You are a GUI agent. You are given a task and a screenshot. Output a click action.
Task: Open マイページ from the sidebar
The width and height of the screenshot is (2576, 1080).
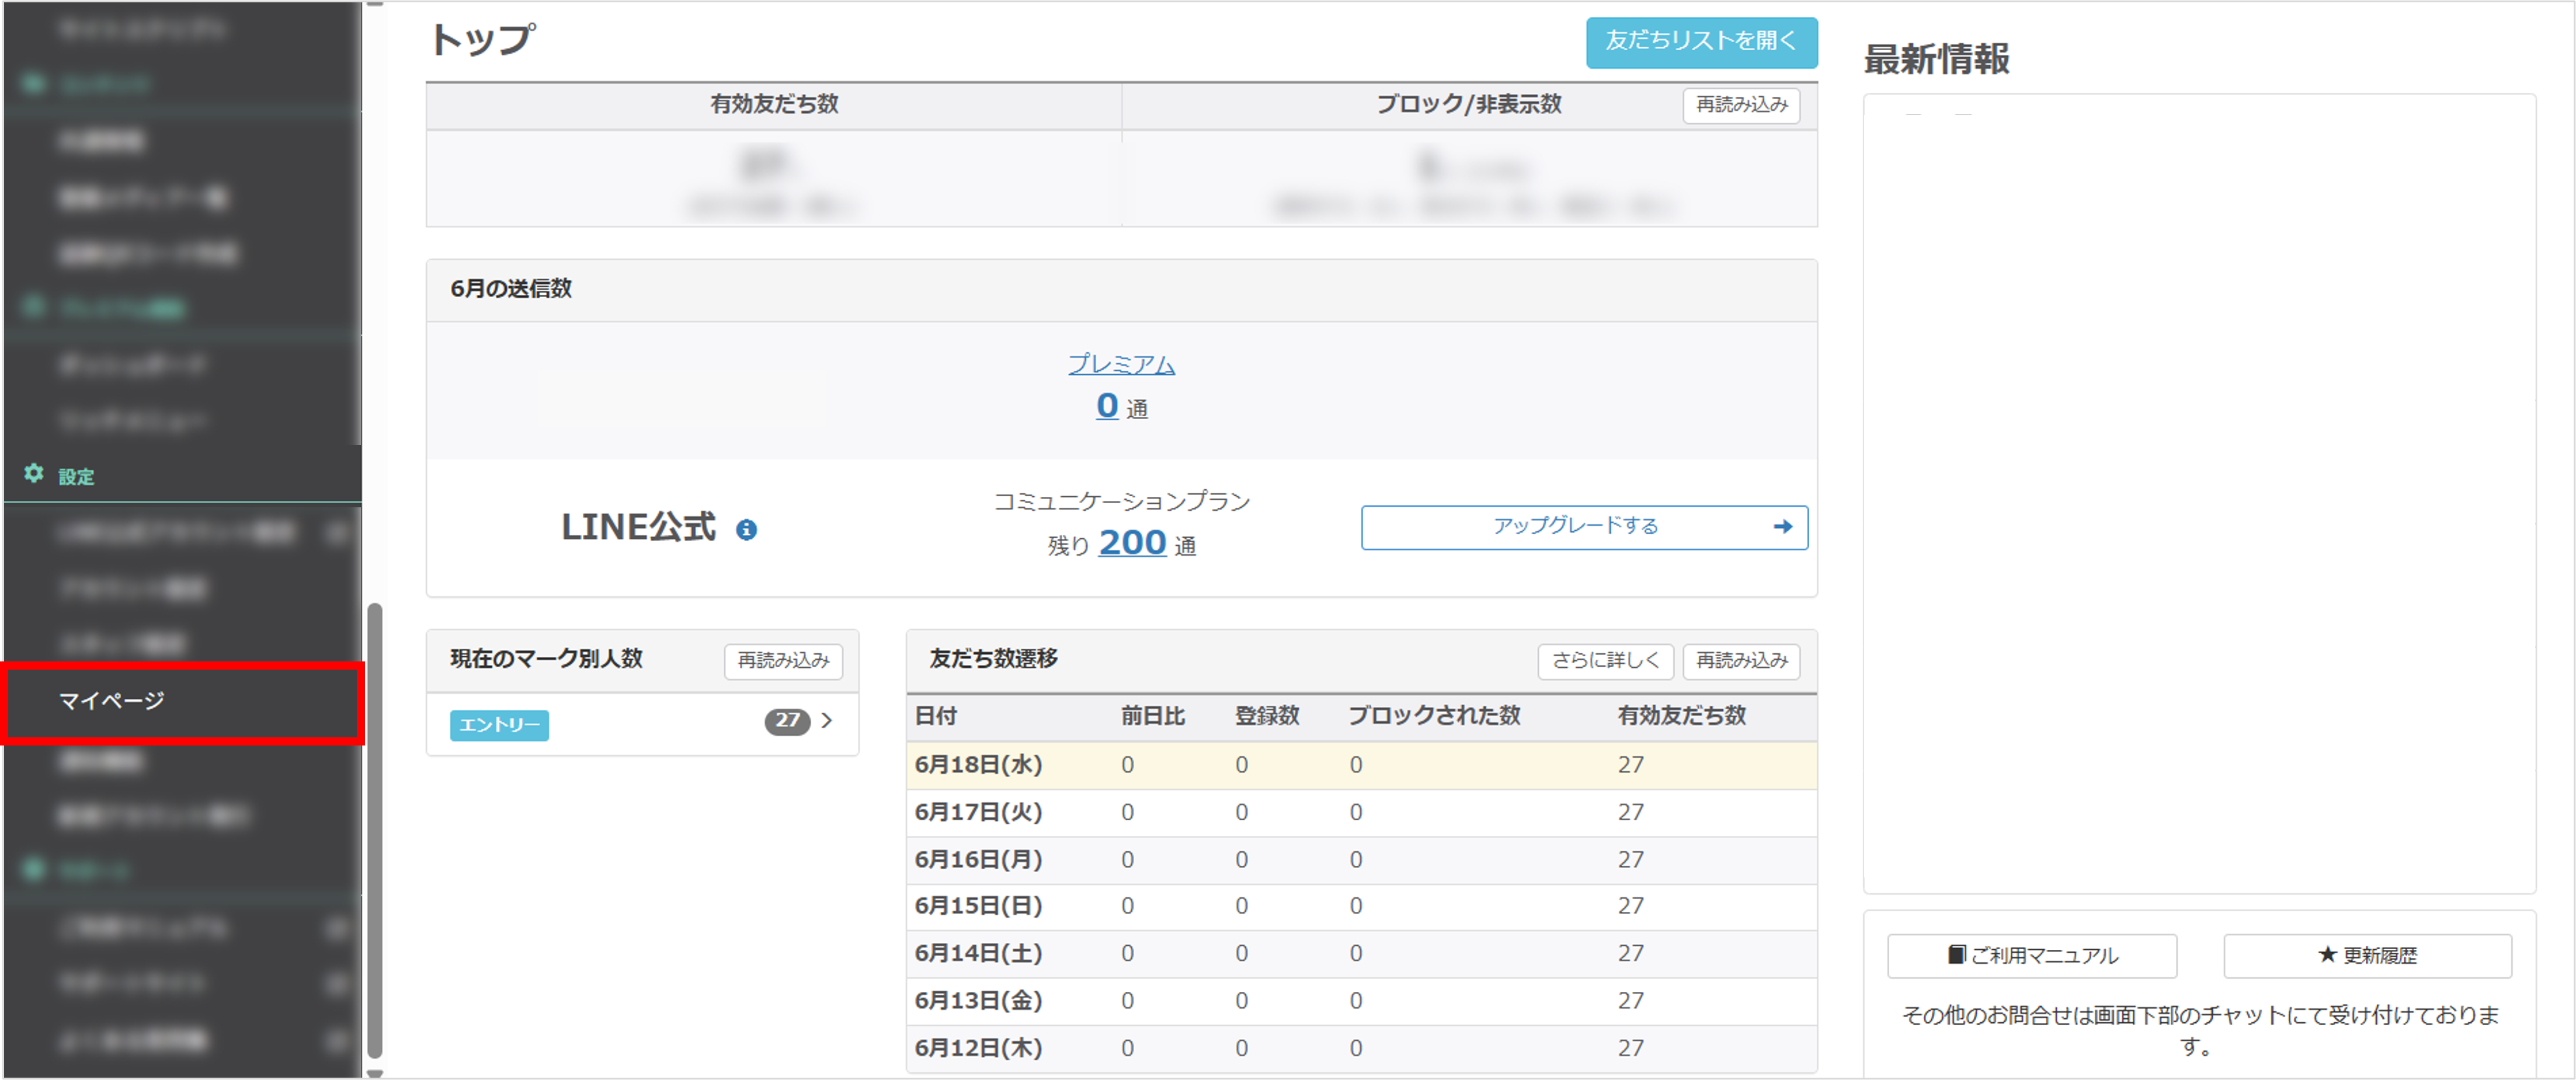click(x=113, y=701)
